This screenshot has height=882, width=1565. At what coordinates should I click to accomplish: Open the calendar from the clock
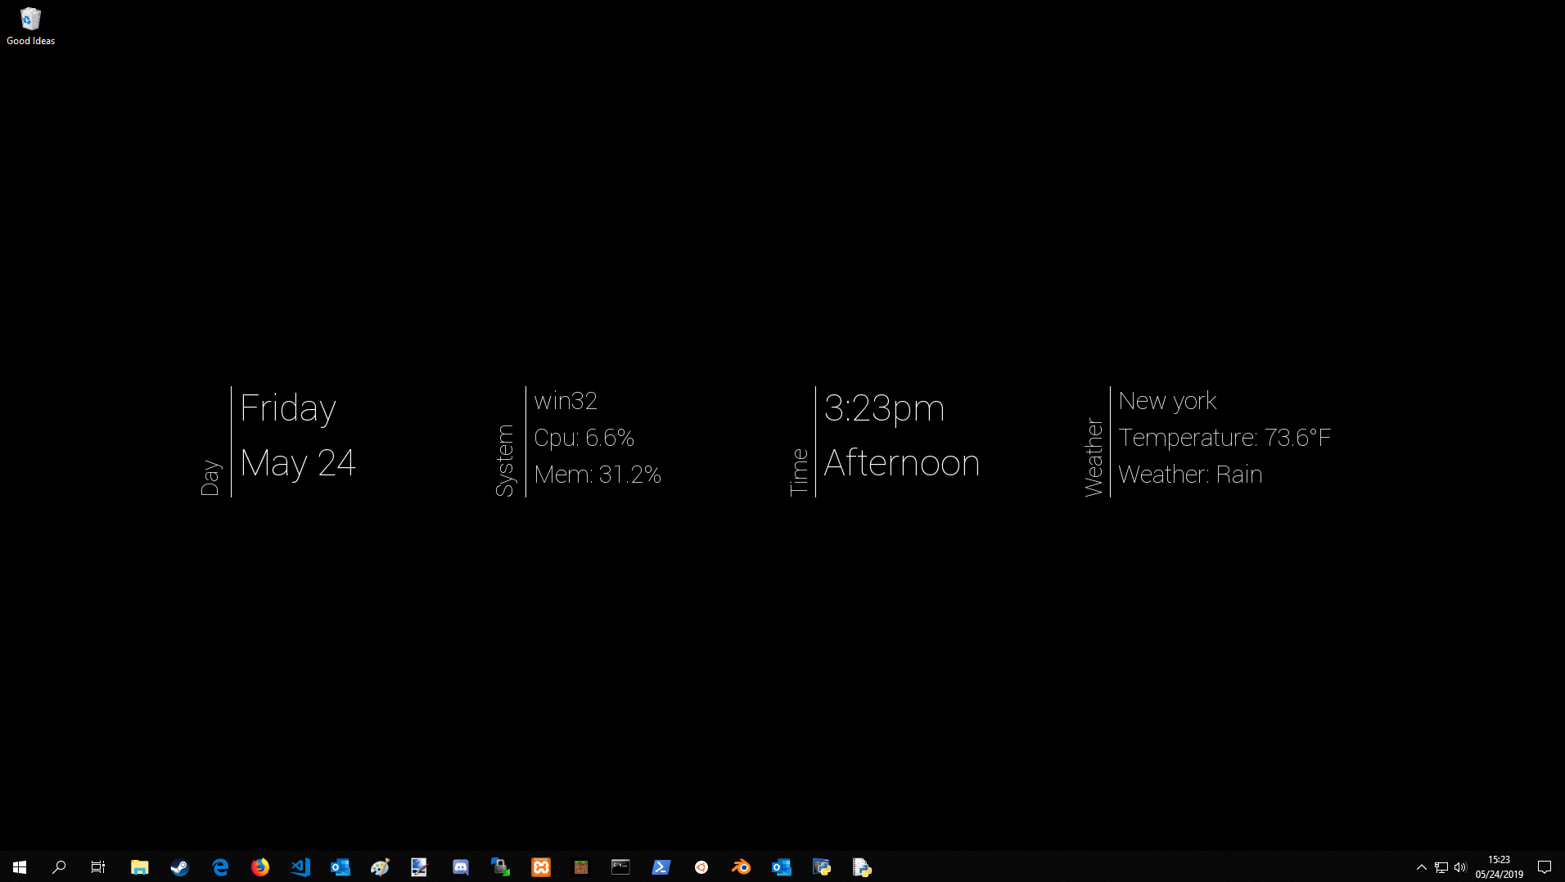coord(1500,867)
